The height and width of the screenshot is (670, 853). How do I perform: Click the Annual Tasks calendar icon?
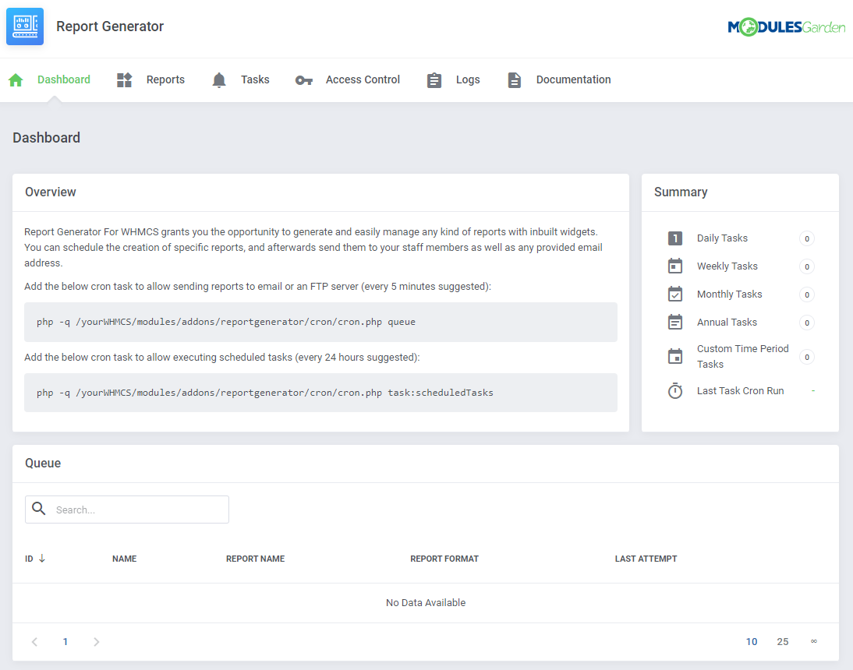pos(675,322)
